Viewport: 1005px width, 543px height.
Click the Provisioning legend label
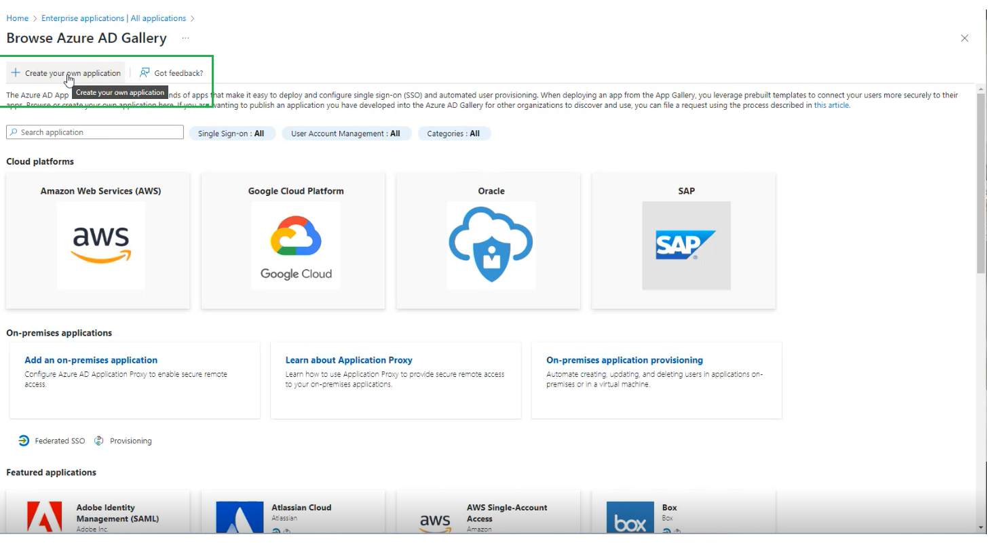click(x=131, y=441)
